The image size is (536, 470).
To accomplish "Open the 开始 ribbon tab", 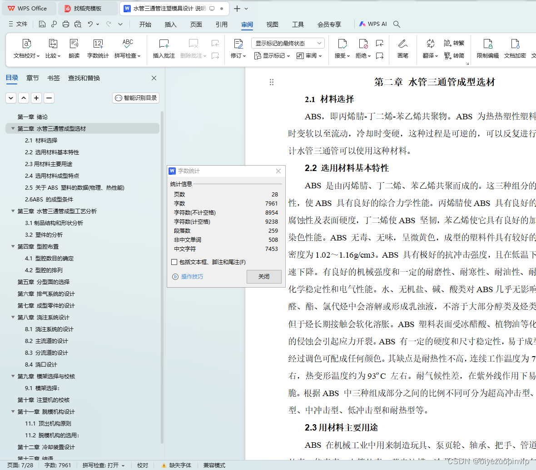I will tap(145, 24).
